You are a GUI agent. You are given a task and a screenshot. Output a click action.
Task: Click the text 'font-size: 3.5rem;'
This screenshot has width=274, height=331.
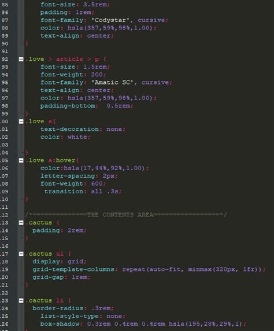click(x=75, y=5)
